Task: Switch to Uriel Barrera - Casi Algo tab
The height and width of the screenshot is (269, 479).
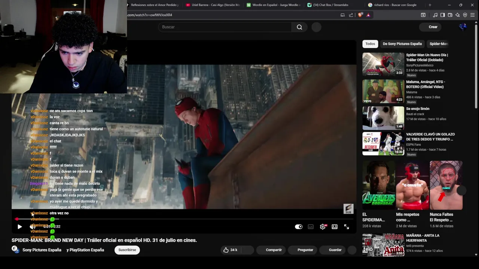Action: tap(213, 5)
